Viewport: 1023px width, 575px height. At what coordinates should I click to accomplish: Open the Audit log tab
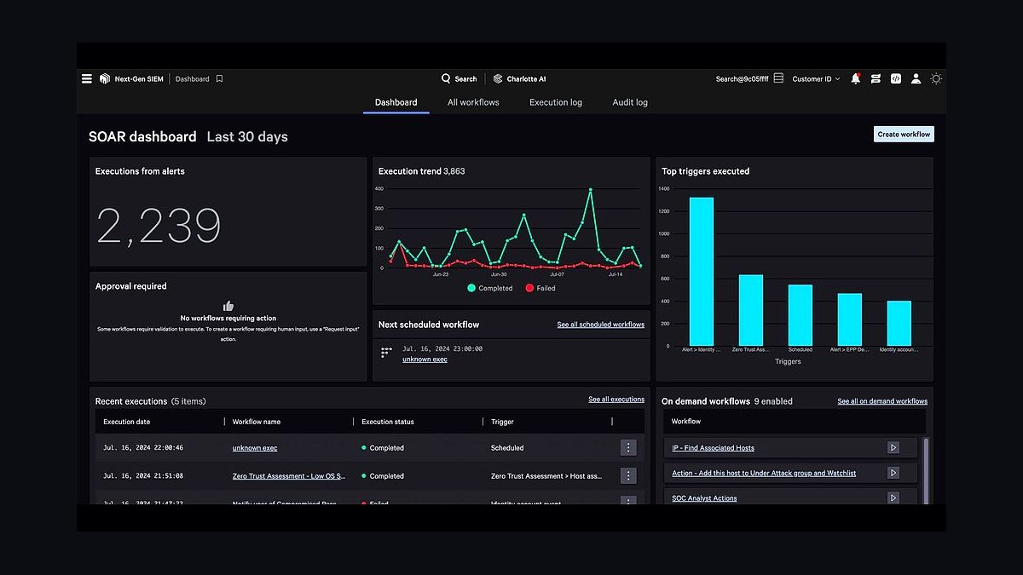click(x=630, y=102)
